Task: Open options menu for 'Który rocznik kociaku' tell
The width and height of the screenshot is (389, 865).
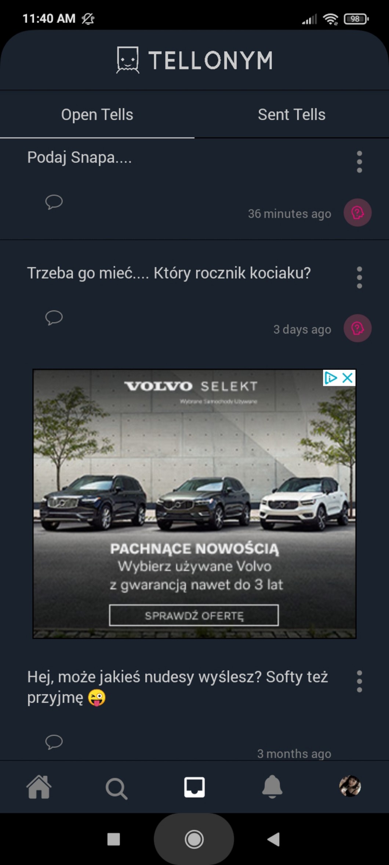Action: click(x=359, y=278)
